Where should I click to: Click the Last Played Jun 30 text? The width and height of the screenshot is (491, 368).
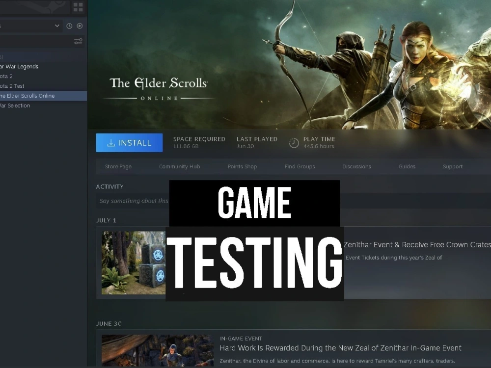tap(257, 142)
